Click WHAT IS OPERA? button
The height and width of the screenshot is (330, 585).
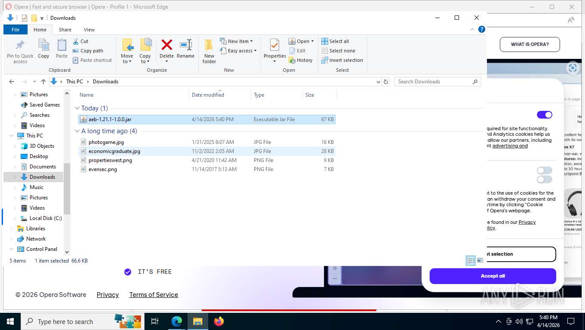coord(530,44)
